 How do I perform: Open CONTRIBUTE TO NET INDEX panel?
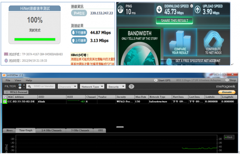click(x=213, y=42)
